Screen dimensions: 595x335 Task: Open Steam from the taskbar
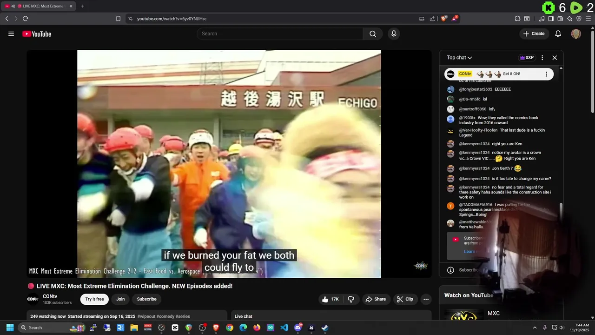point(325,328)
